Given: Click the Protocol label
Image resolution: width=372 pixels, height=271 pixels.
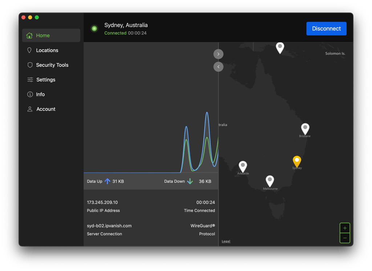Looking at the screenshot, I should (x=207, y=234).
